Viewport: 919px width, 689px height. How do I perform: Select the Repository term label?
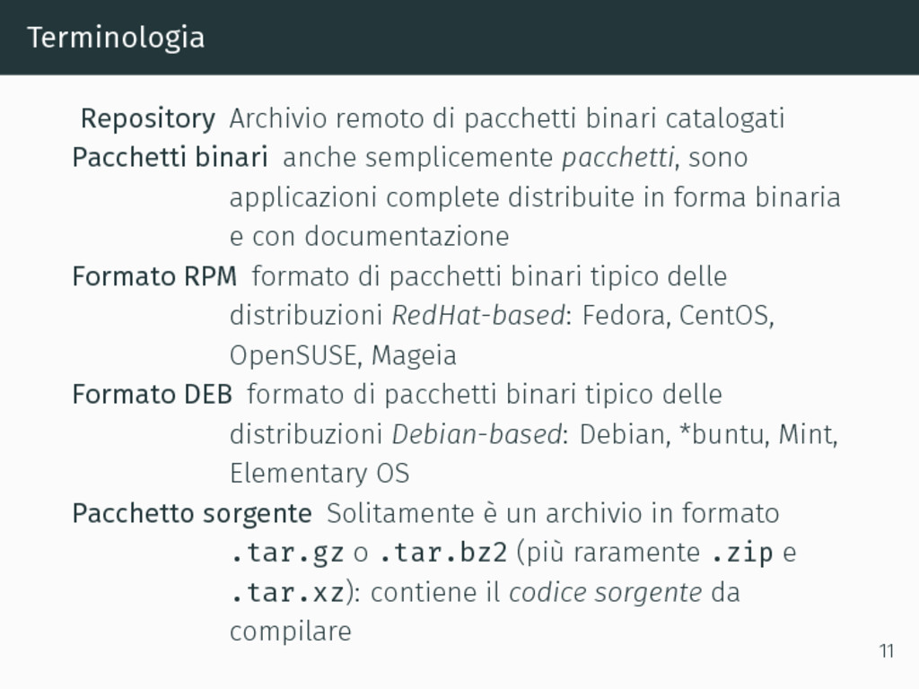tap(148, 119)
